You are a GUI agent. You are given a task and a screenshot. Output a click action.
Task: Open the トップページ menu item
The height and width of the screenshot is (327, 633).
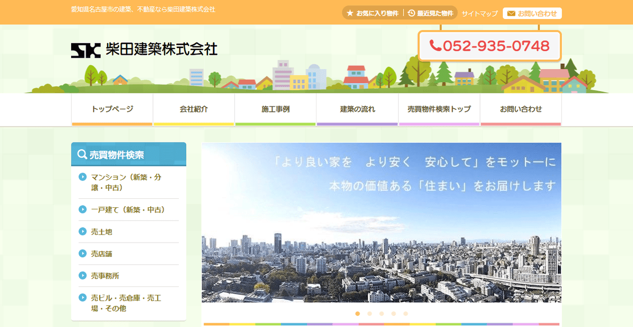pyautogui.click(x=112, y=109)
